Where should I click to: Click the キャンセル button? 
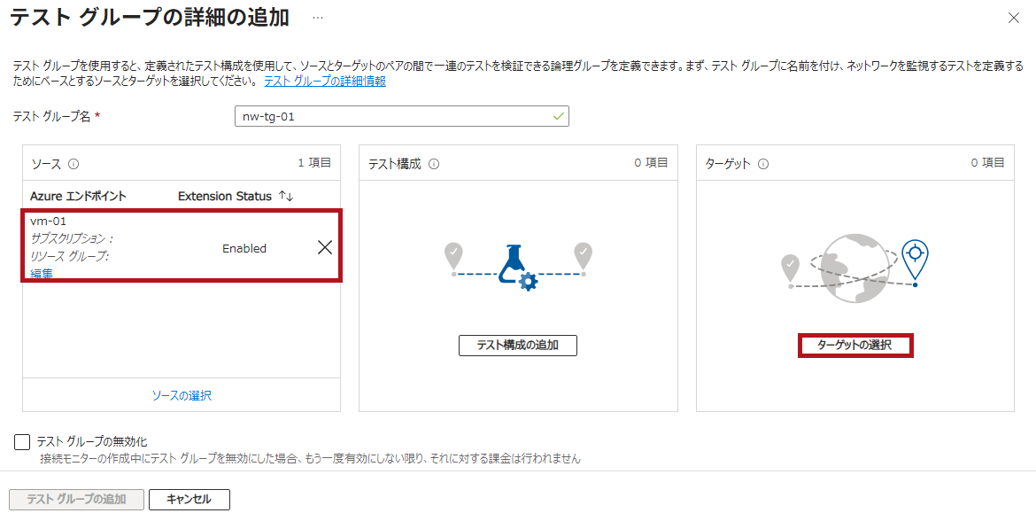pos(189,499)
